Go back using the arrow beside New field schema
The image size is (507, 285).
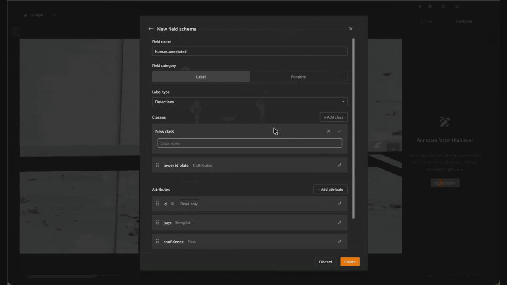[x=151, y=29]
